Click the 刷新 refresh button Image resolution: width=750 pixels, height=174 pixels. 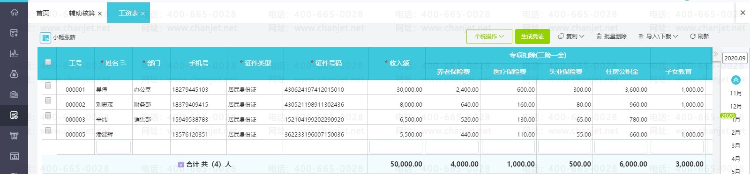coord(699,36)
